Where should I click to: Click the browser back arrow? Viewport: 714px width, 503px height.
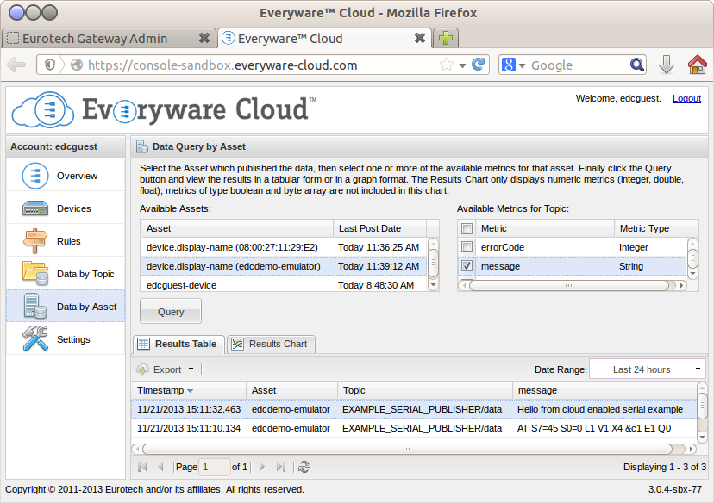(16, 65)
